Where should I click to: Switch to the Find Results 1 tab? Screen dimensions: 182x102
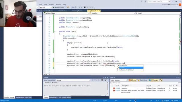(53, 97)
